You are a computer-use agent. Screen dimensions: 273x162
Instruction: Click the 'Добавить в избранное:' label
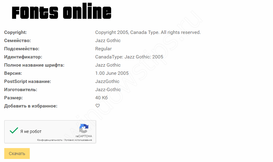point(31,106)
